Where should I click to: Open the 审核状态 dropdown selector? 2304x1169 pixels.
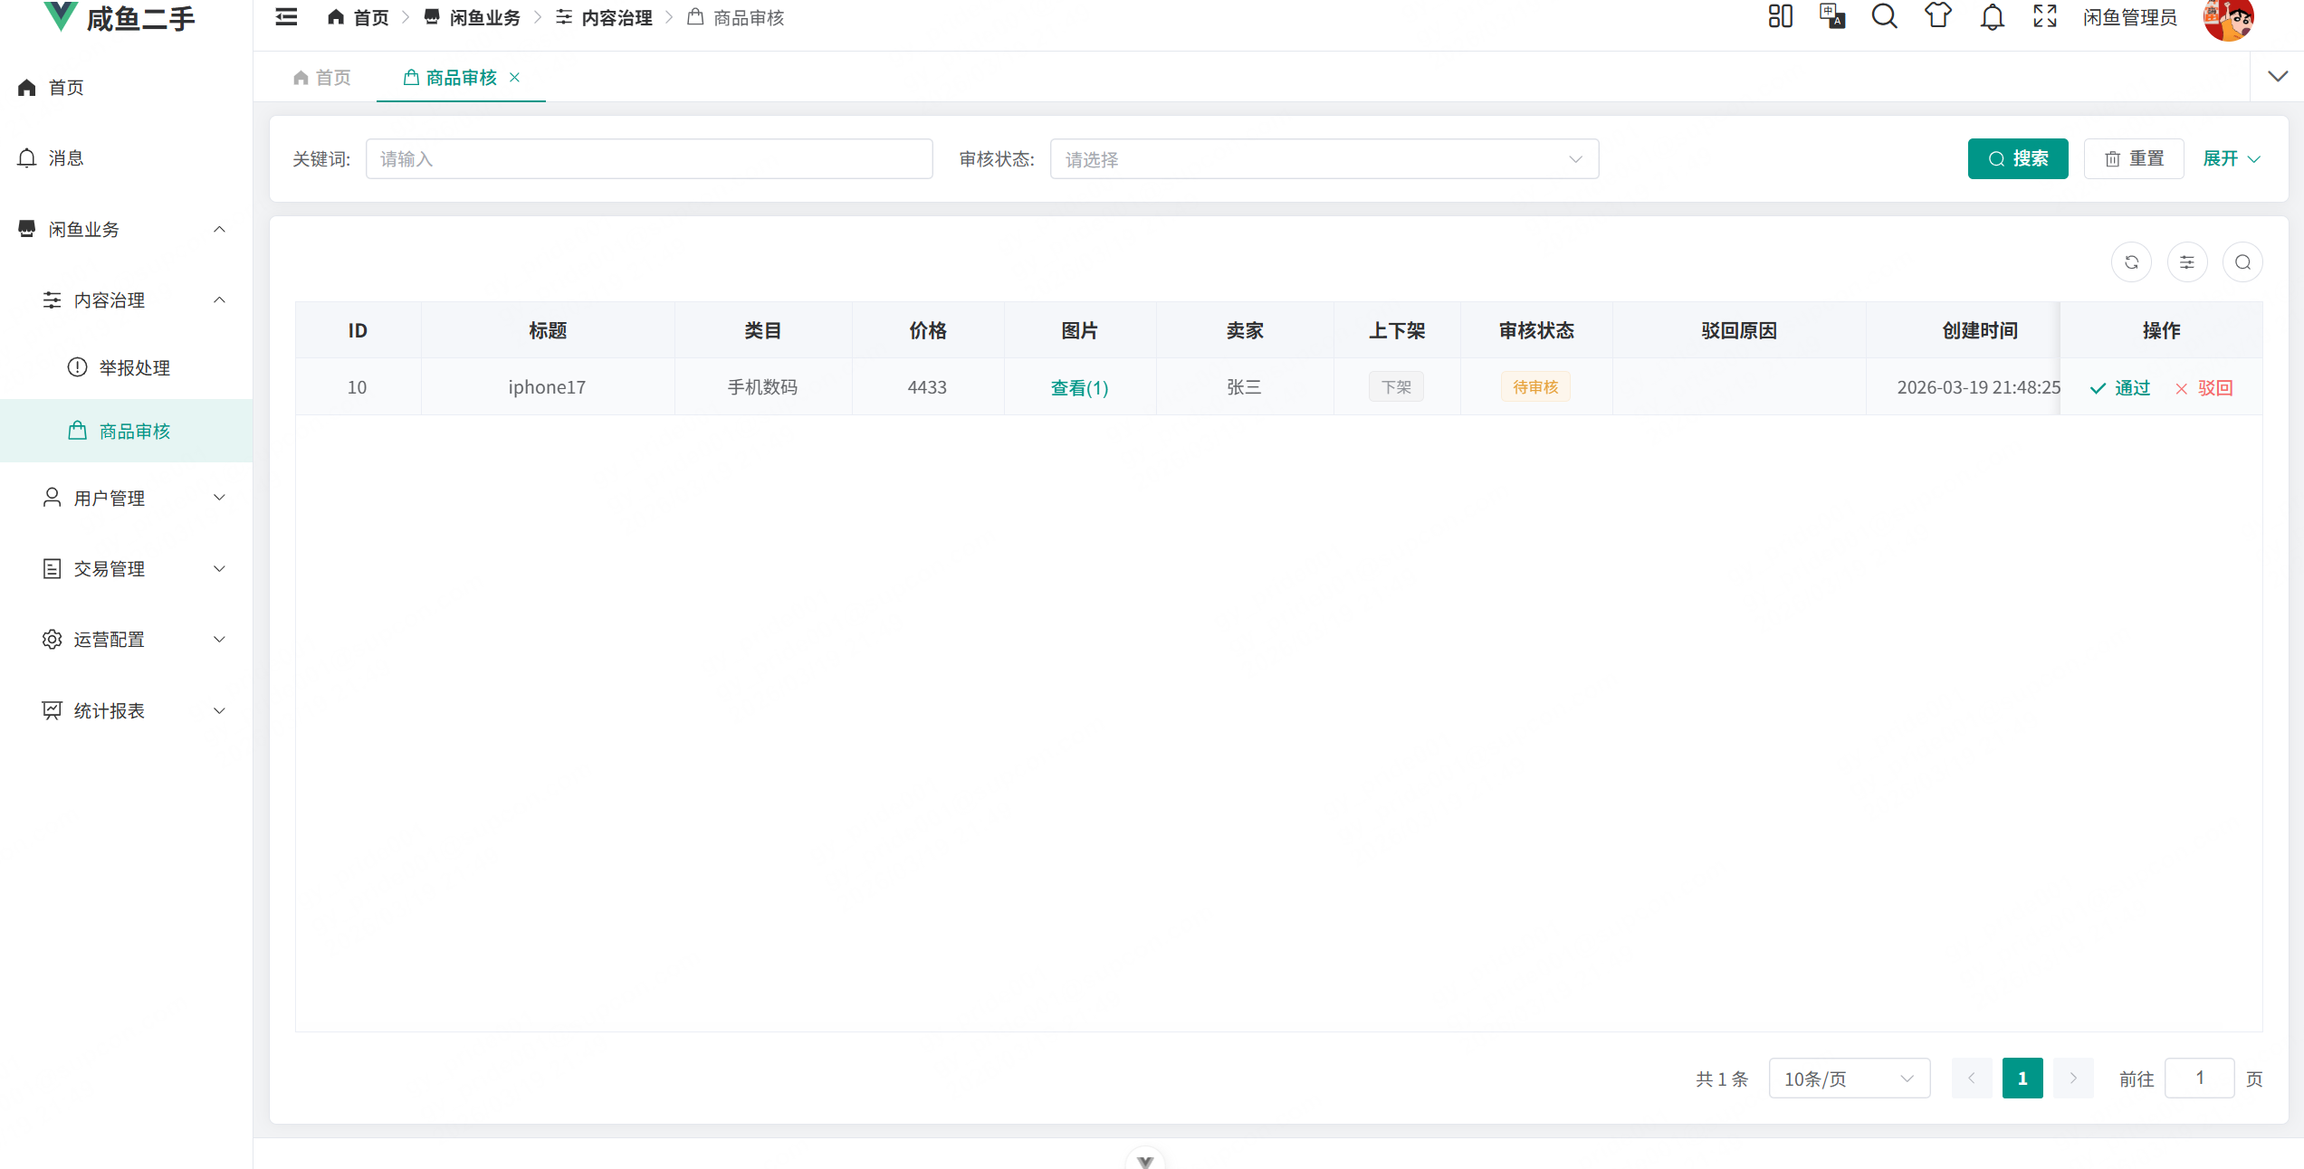pyautogui.click(x=1324, y=158)
